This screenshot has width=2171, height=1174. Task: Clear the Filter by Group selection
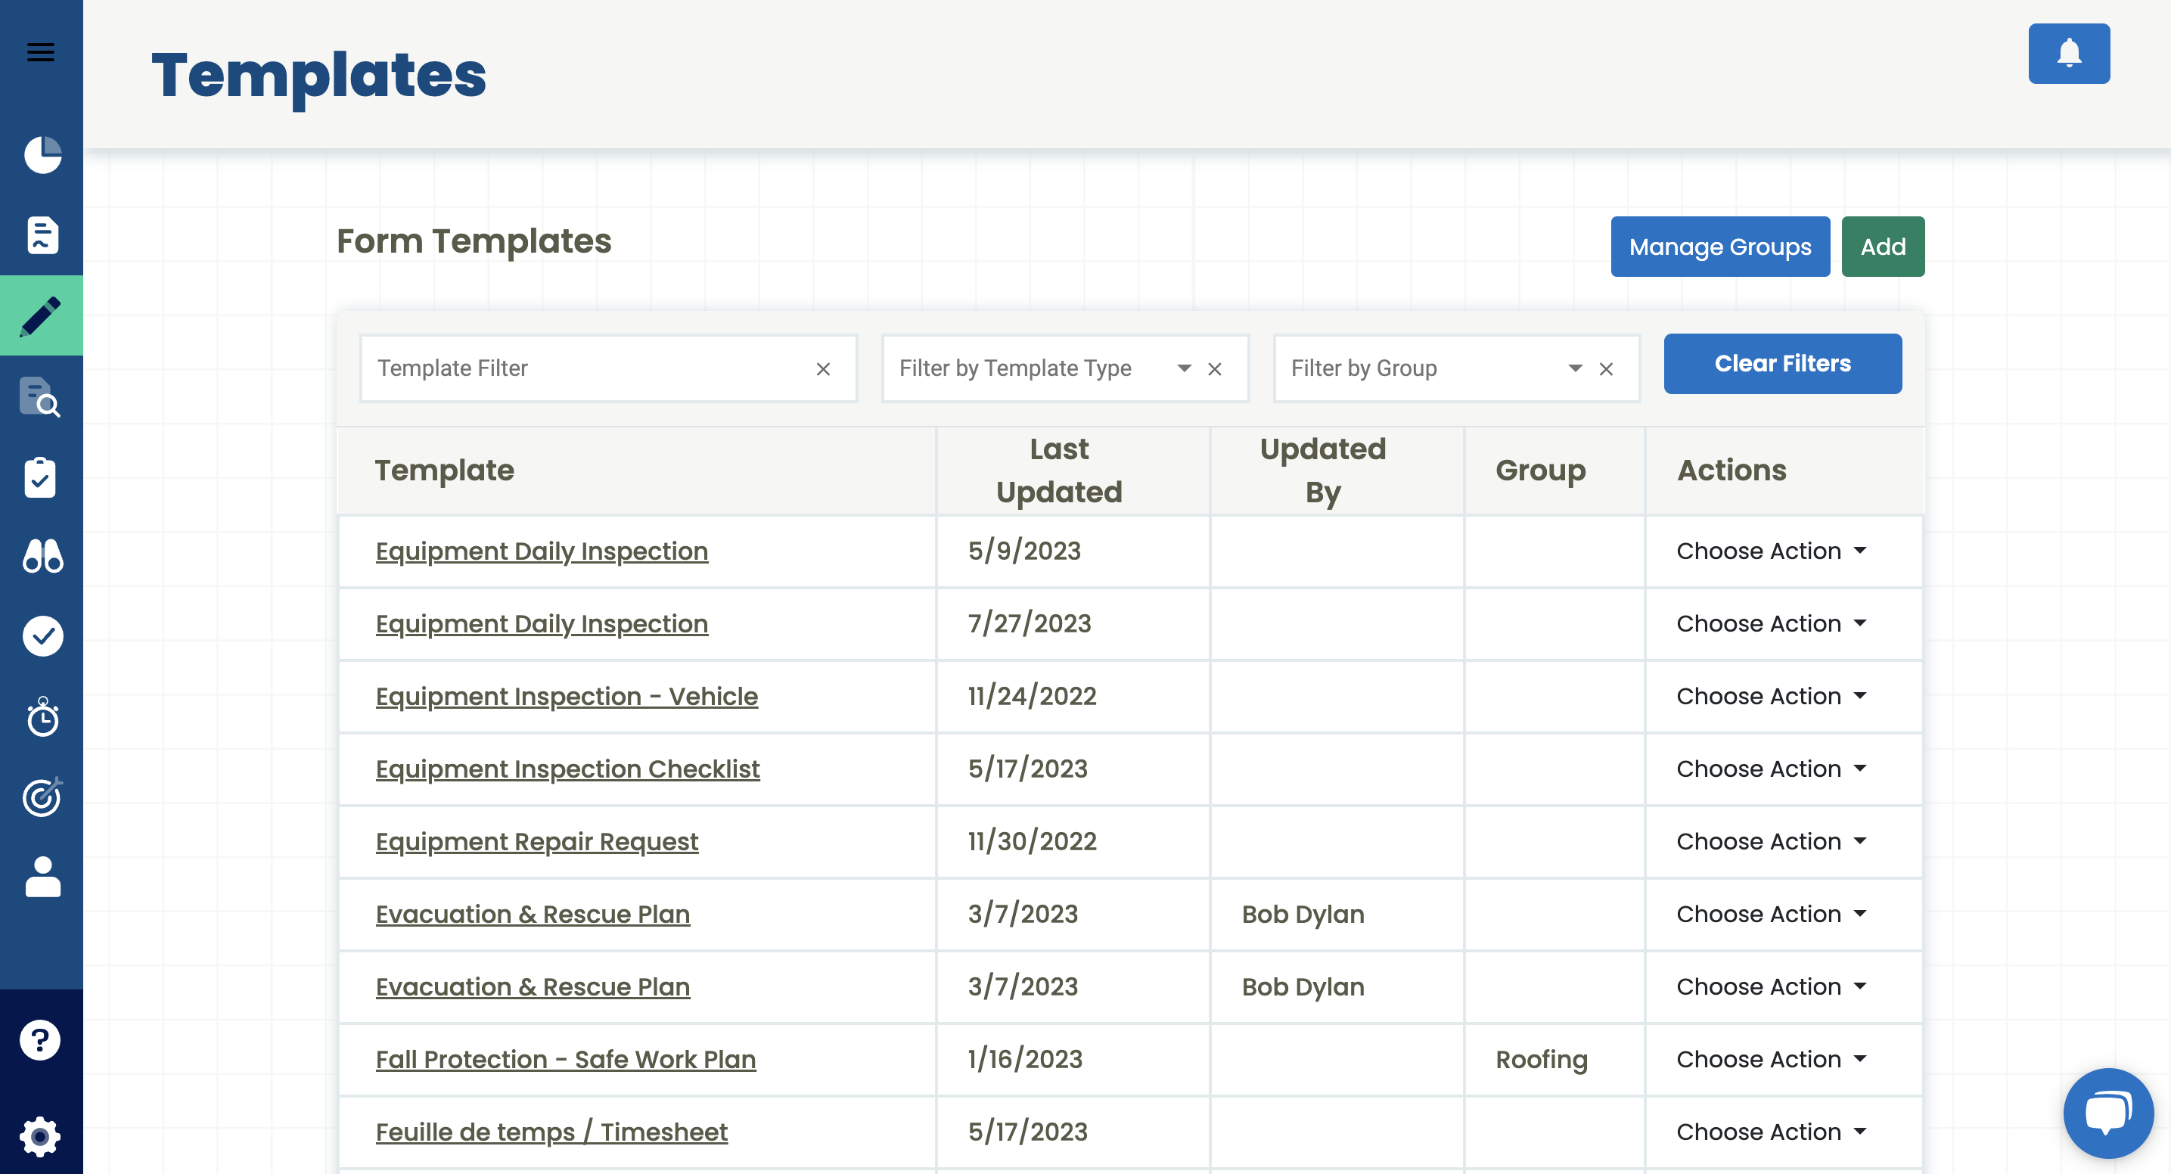coord(1605,369)
